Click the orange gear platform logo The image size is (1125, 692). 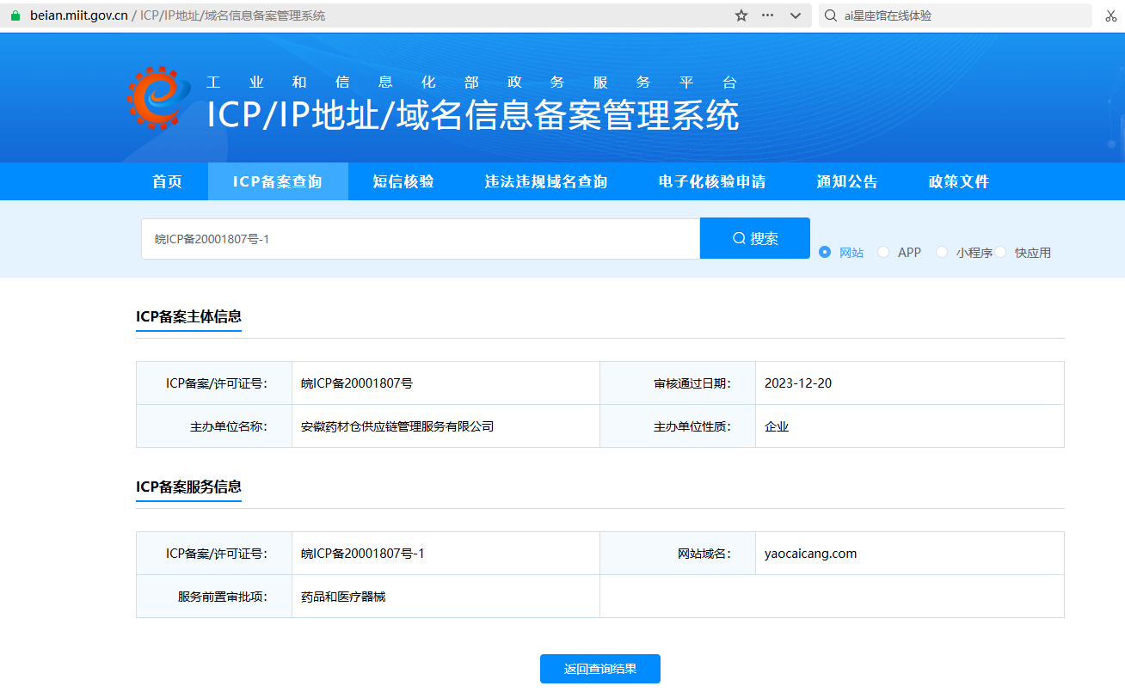coord(158,98)
